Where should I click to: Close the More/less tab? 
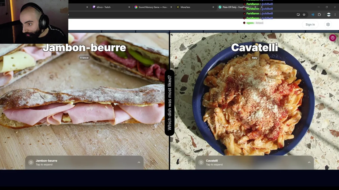(x=213, y=7)
